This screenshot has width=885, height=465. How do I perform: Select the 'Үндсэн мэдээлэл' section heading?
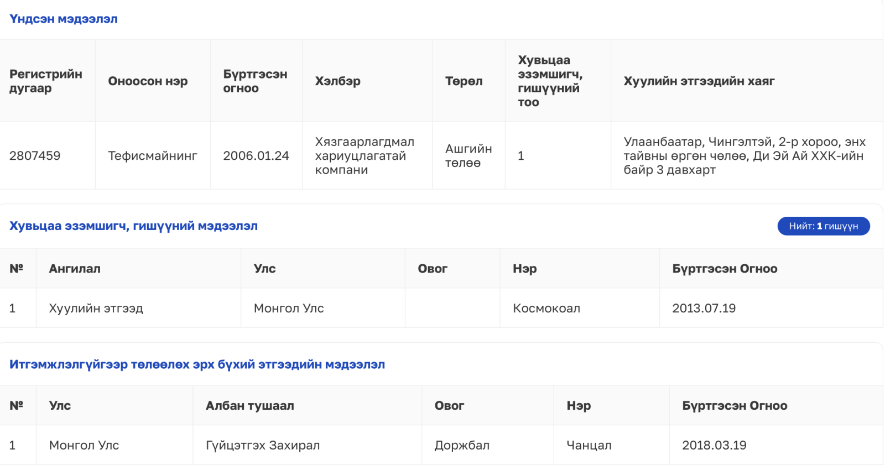[64, 19]
